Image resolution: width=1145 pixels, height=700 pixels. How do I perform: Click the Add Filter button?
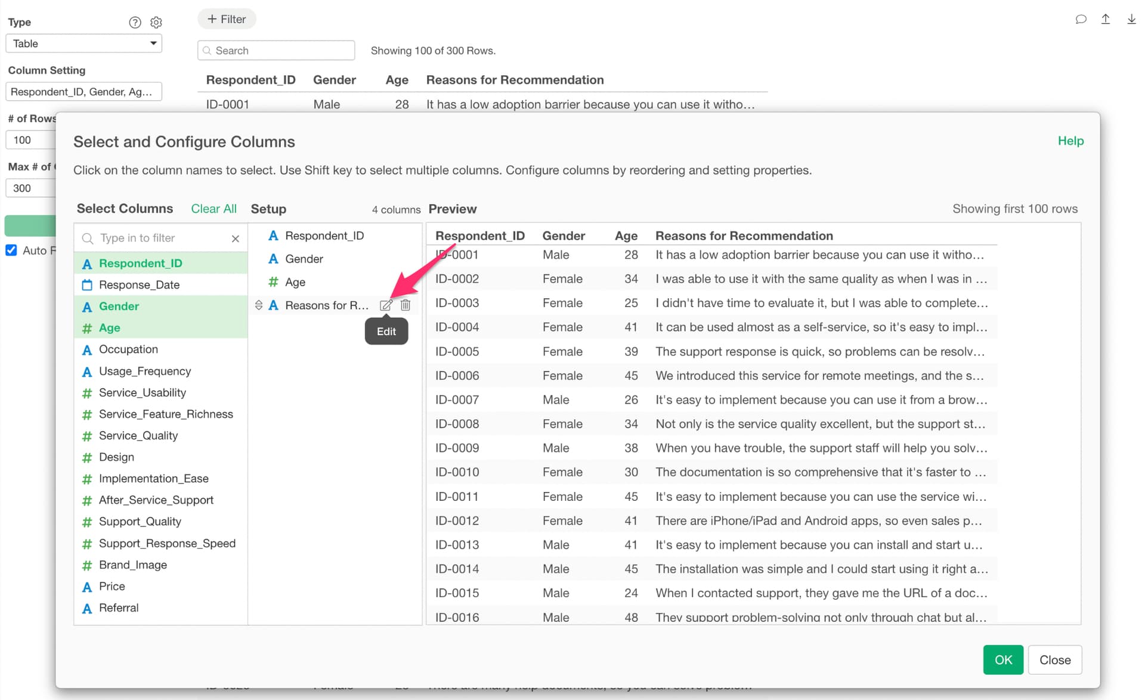[227, 19]
